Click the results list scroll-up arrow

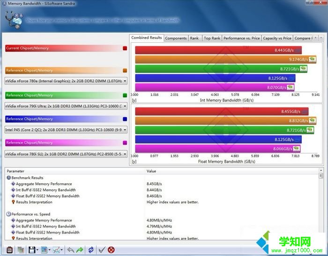[321, 170]
